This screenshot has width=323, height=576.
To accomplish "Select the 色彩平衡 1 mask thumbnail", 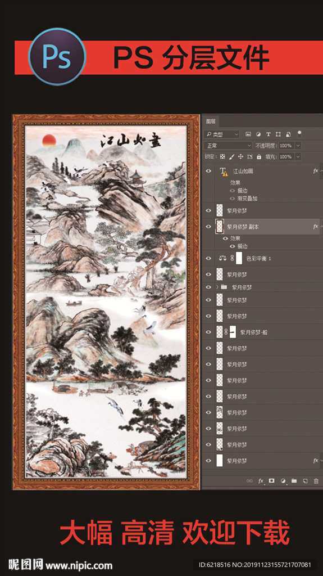I will [239, 259].
